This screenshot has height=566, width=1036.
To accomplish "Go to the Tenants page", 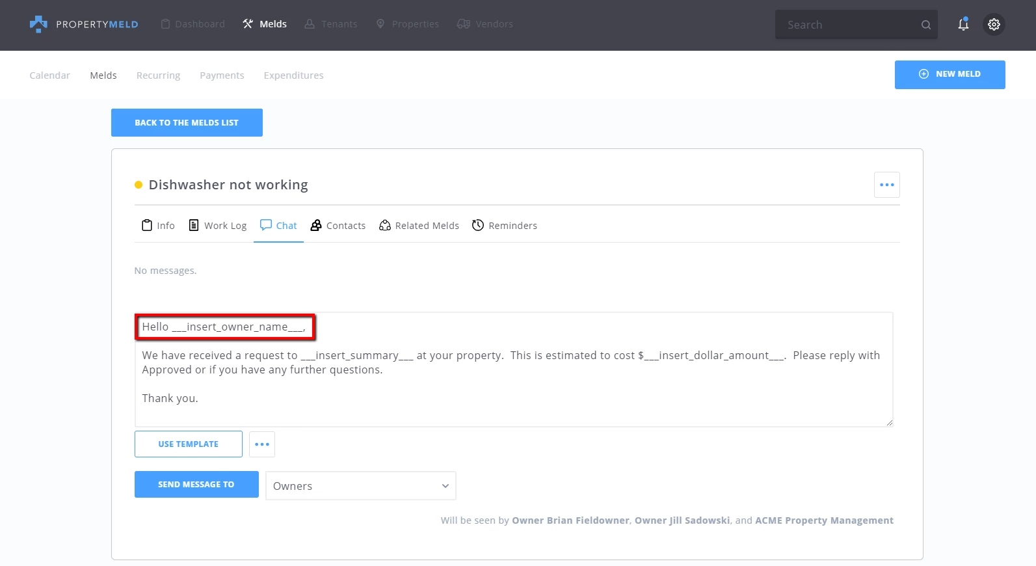I will (x=331, y=24).
